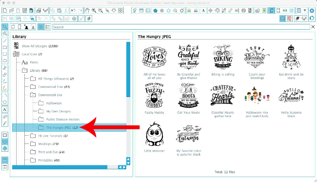317x182 pixels.
Task: Collapse the Commercial Use folder
Action: click(33, 95)
